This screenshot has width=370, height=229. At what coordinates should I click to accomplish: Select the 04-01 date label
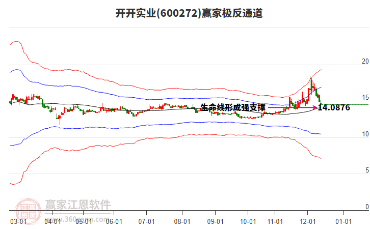click(52, 222)
